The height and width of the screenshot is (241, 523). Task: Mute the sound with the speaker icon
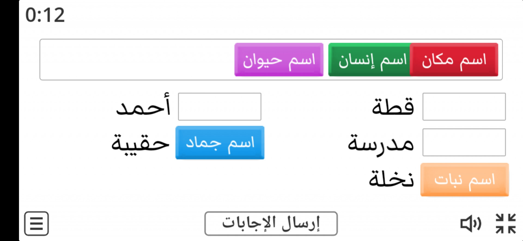coord(470,224)
